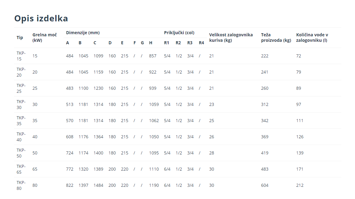This screenshot has width=355, height=199.
Task: Click the Opis izdelka heading
Action: 41,18
